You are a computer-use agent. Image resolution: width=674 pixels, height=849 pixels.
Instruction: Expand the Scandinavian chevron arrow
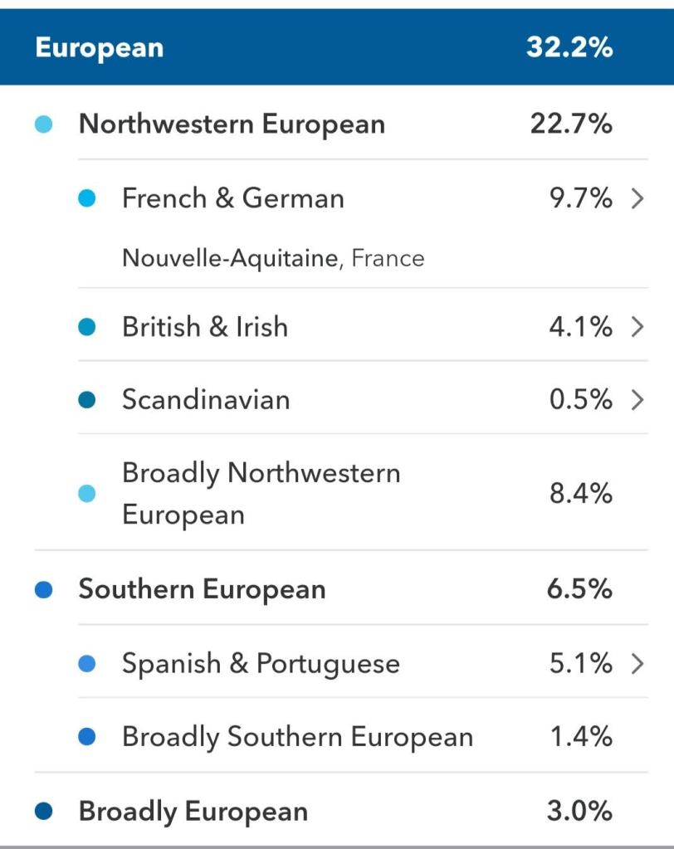tap(637, 400)
